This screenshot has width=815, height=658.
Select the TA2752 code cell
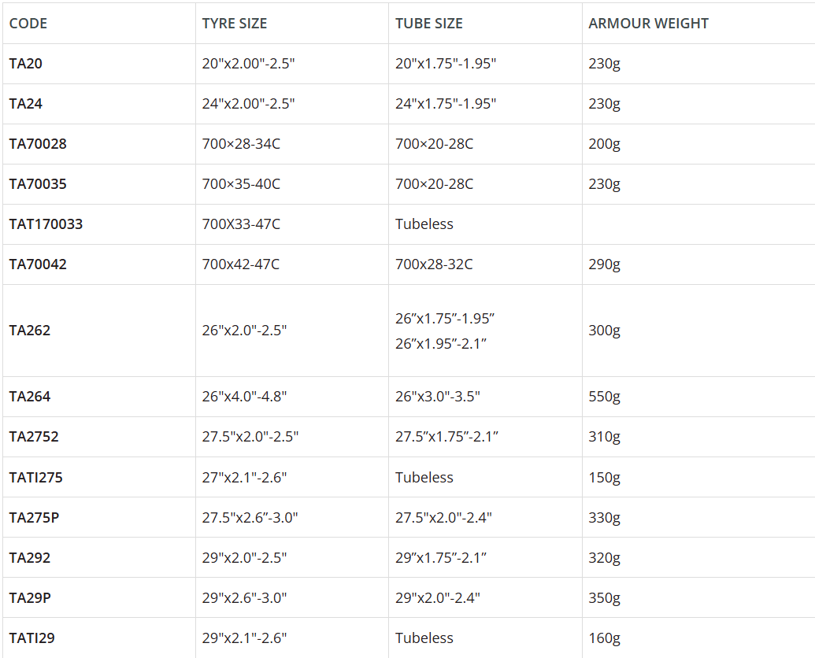tap(34, 437)
